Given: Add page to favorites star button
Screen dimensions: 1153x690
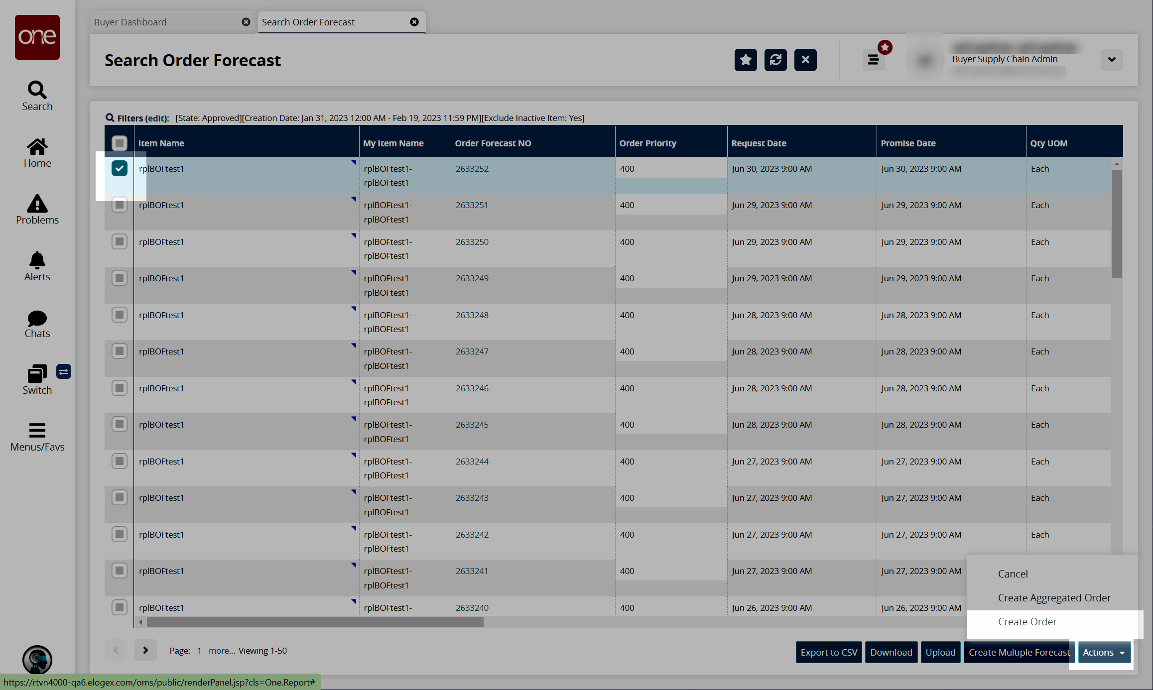Looking at the screenshot, I should [745, 60].
